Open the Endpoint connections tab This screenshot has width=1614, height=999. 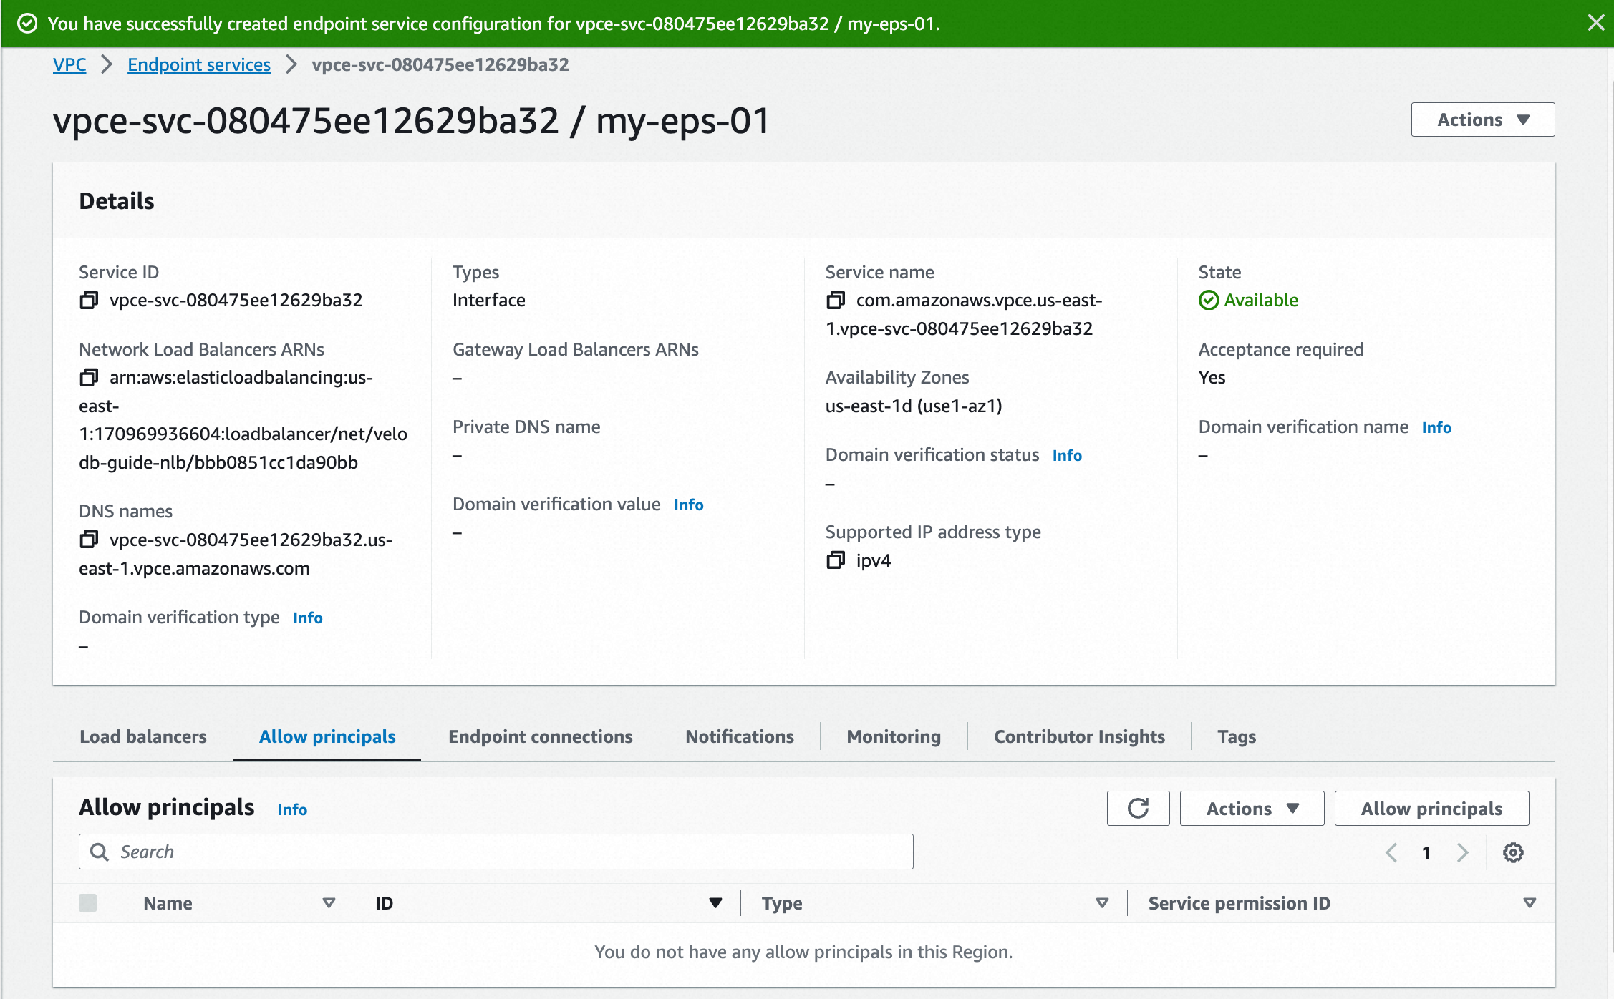pyautogui.click(x=540, y=736)
